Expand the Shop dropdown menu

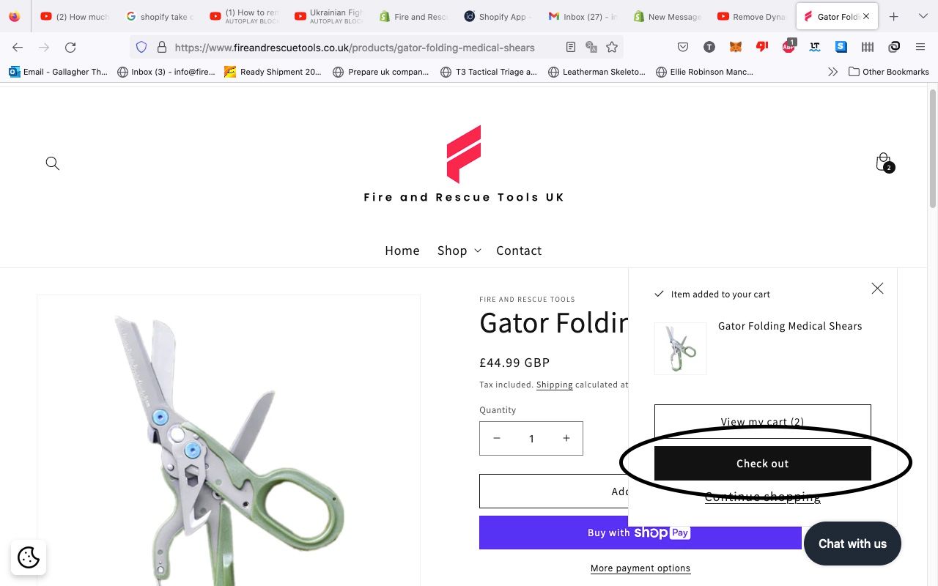pos(459,251)
